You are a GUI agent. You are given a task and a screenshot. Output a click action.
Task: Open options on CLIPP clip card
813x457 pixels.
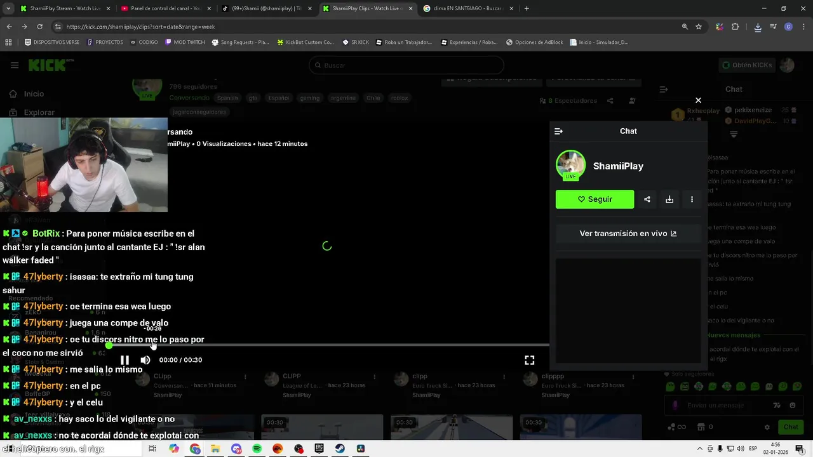pos(374,376)
